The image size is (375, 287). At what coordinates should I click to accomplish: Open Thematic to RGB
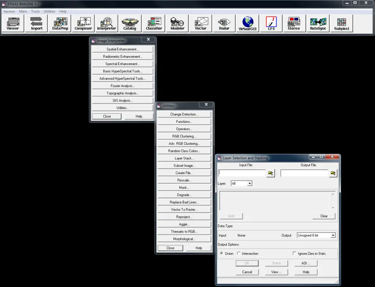click(x=184, y=231)
